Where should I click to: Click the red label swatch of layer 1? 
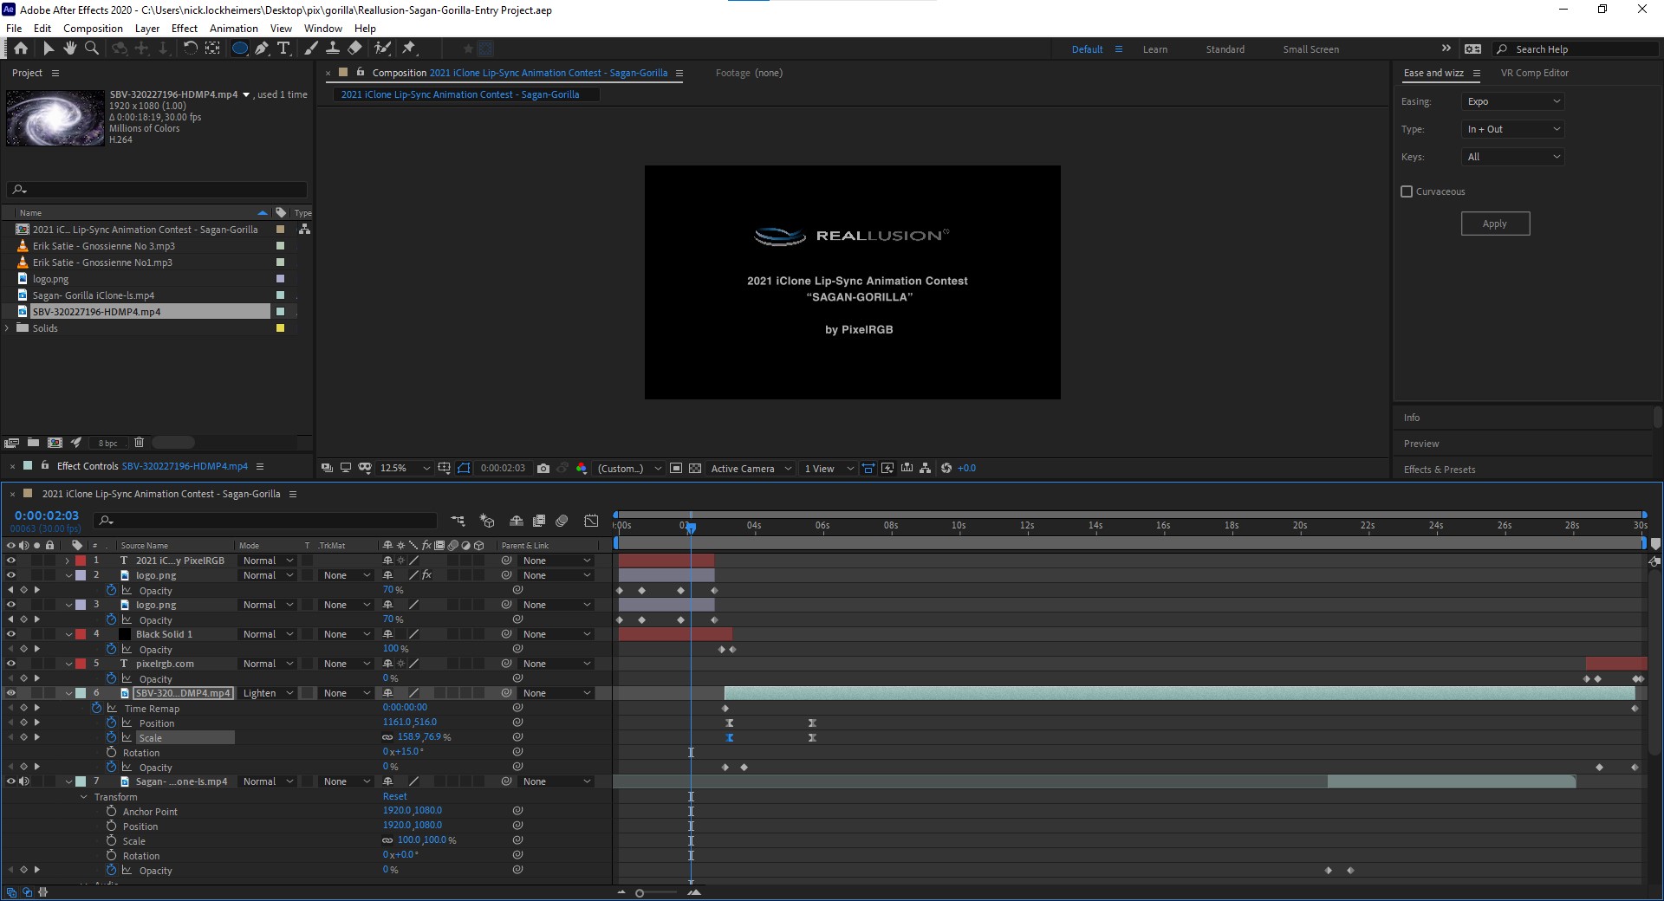(x=81, y=561)
